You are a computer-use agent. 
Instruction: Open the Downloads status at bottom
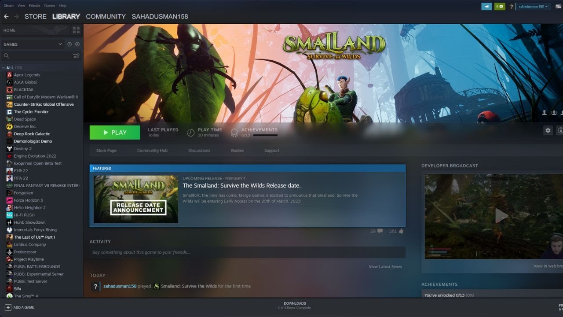[x=295, y=305]
